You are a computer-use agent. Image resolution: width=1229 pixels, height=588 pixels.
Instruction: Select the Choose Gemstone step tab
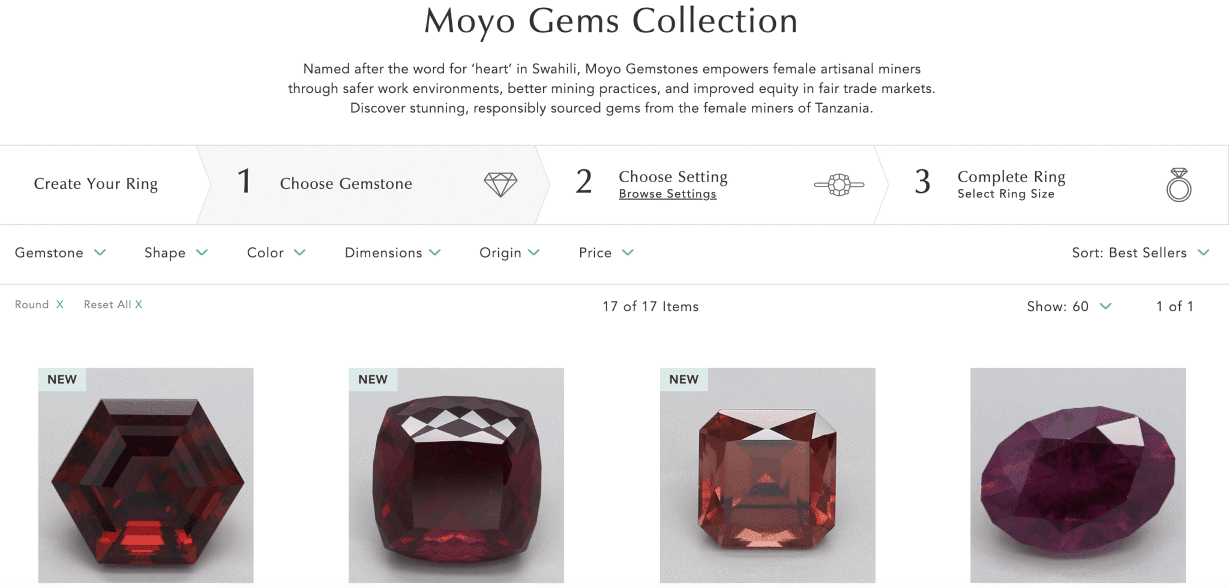(x=346, y=183)
